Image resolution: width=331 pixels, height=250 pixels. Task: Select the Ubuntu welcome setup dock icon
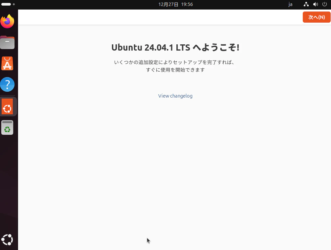7,106
